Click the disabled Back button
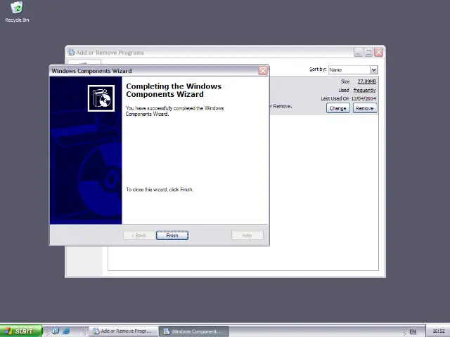450x337 pixels. 139,235
